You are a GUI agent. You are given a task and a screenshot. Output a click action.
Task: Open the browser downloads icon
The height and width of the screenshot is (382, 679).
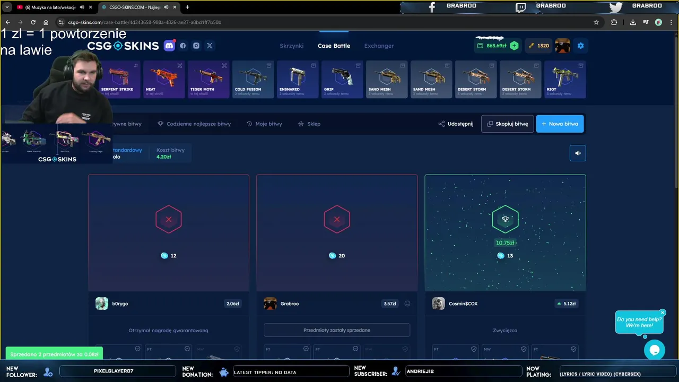point(633,22)
